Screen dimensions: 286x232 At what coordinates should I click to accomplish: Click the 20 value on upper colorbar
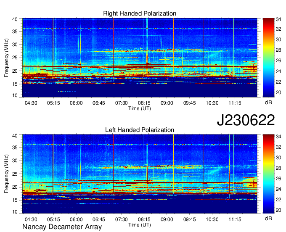click(278, 92)
